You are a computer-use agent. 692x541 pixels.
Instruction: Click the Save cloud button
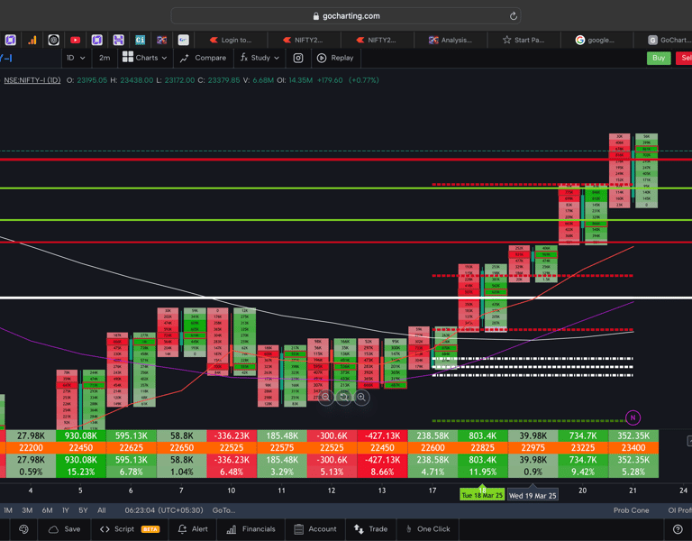[65, 529]
